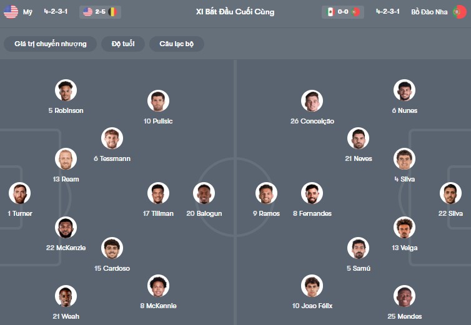Open the Mexico 0-0 Portugal match result
Screen dimensions: 471x325
tap(343, 12)
